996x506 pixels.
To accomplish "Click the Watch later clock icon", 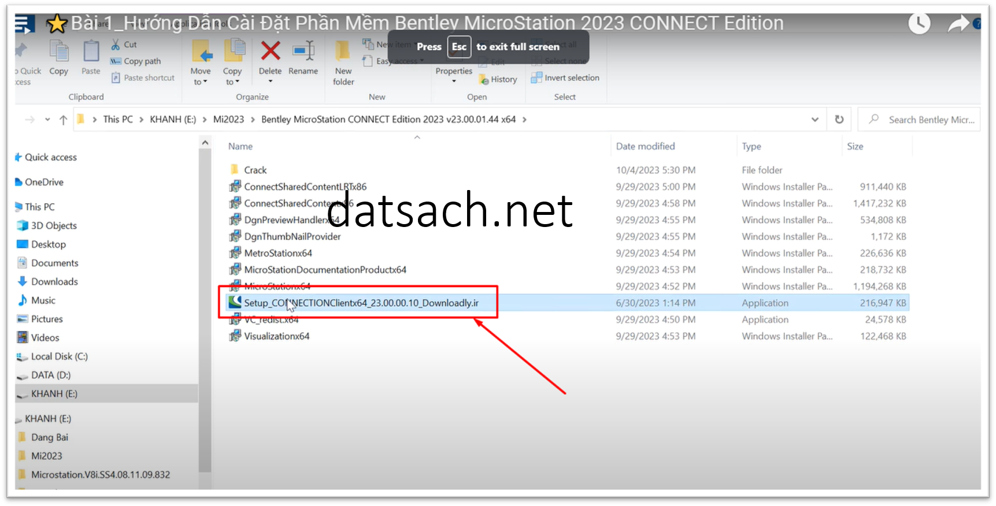I will (x=919, y=24).
